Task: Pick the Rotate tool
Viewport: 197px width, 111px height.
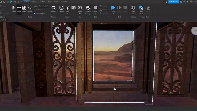Action: [x=30, y=9]
